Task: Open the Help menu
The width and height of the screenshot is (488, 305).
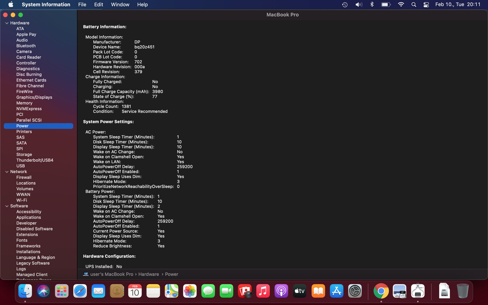Action: (143, 5)
